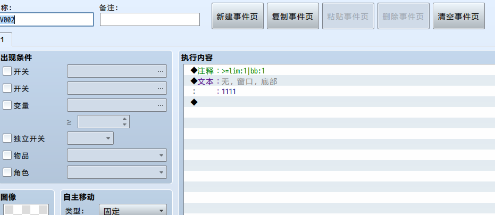Viewport: 495px width, 215px height.
Task: Open the 变量 variable selector box
Action: (x=117, y=105)
